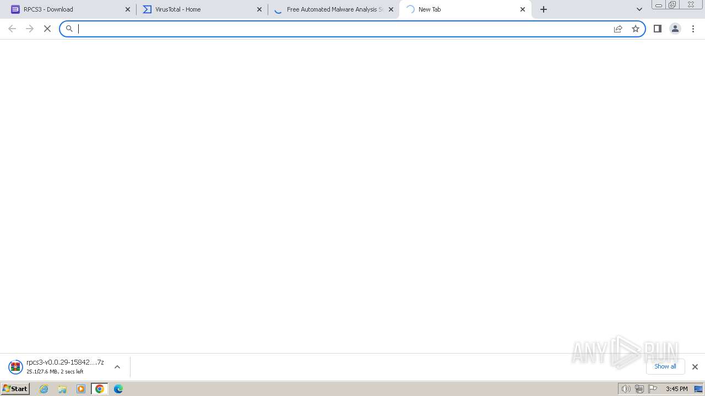
Task: Stop loading the page
Action: coord(47,29)
